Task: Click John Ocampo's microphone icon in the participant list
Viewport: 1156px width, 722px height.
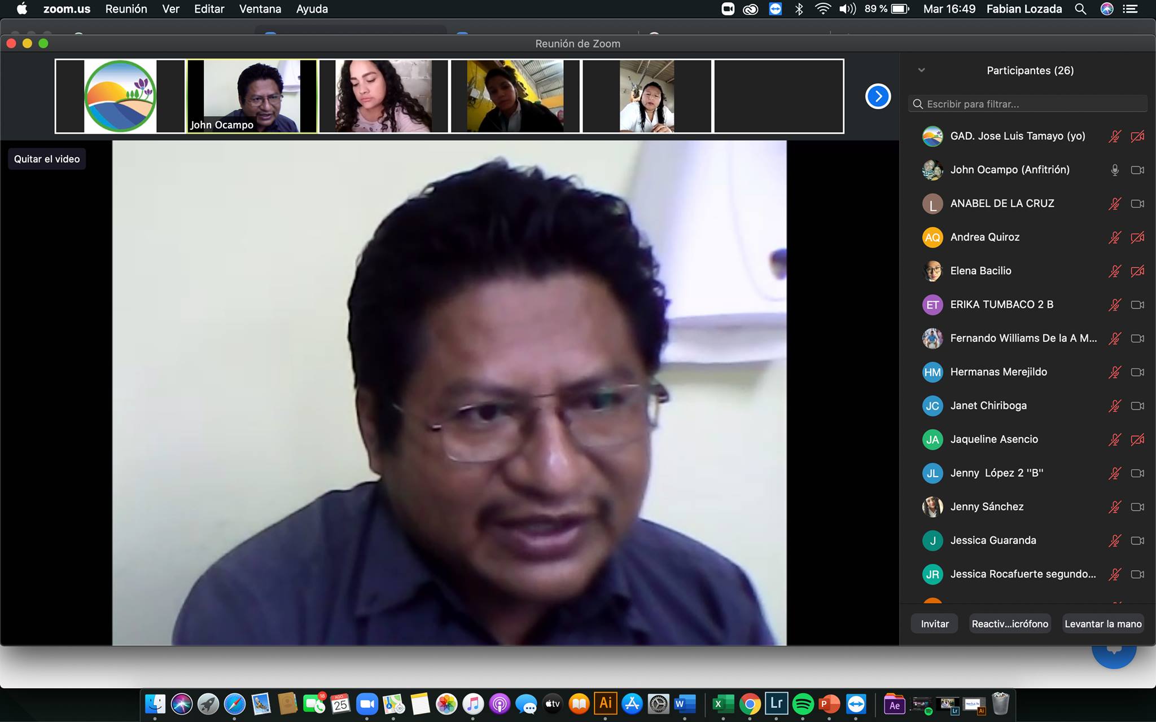Action: [1114, 170]
